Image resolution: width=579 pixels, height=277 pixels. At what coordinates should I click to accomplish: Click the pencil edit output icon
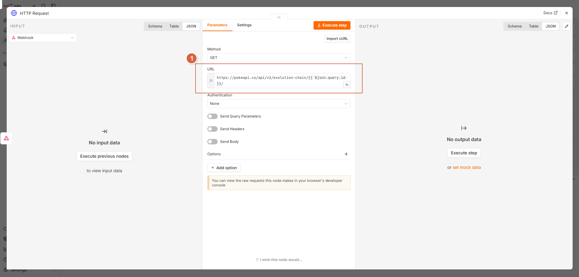pos(567,26)
